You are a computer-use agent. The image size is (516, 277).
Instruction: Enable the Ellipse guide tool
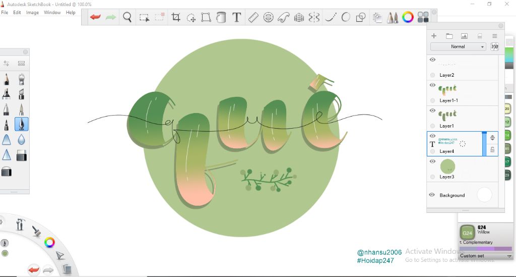(x=269, y=17)
